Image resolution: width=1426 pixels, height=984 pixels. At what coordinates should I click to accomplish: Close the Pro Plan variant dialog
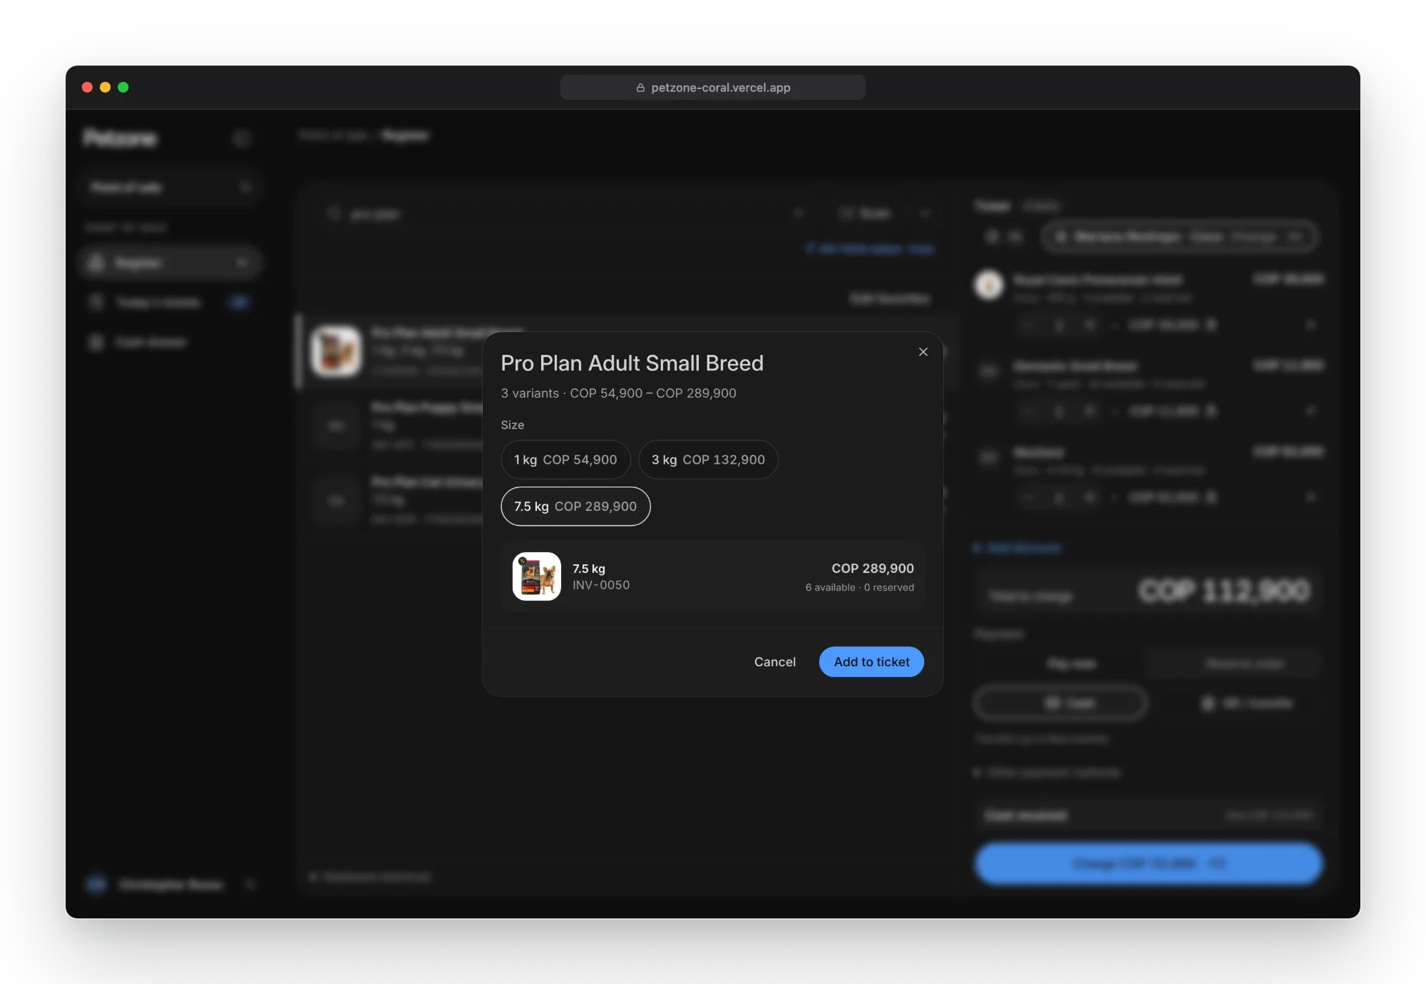click(923, 352)
